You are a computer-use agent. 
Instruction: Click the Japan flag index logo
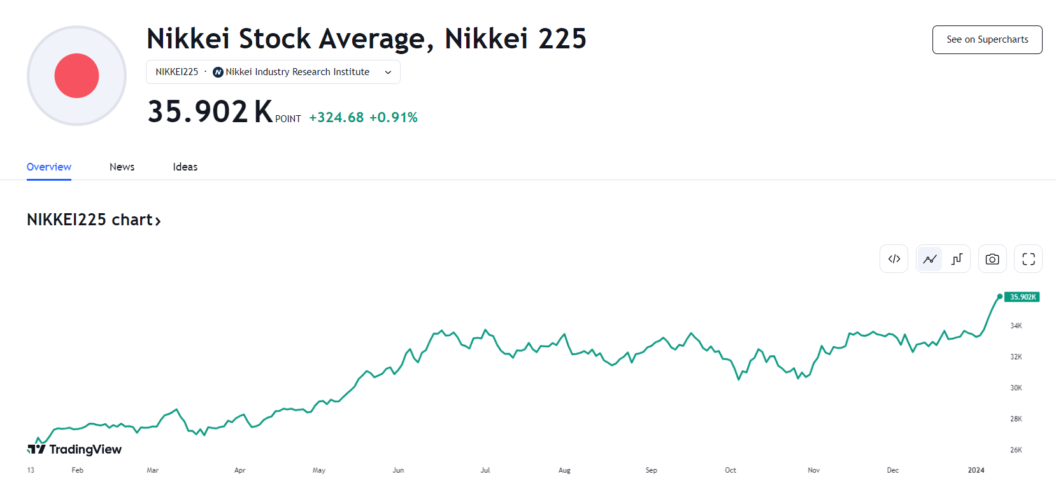(76, 76)
